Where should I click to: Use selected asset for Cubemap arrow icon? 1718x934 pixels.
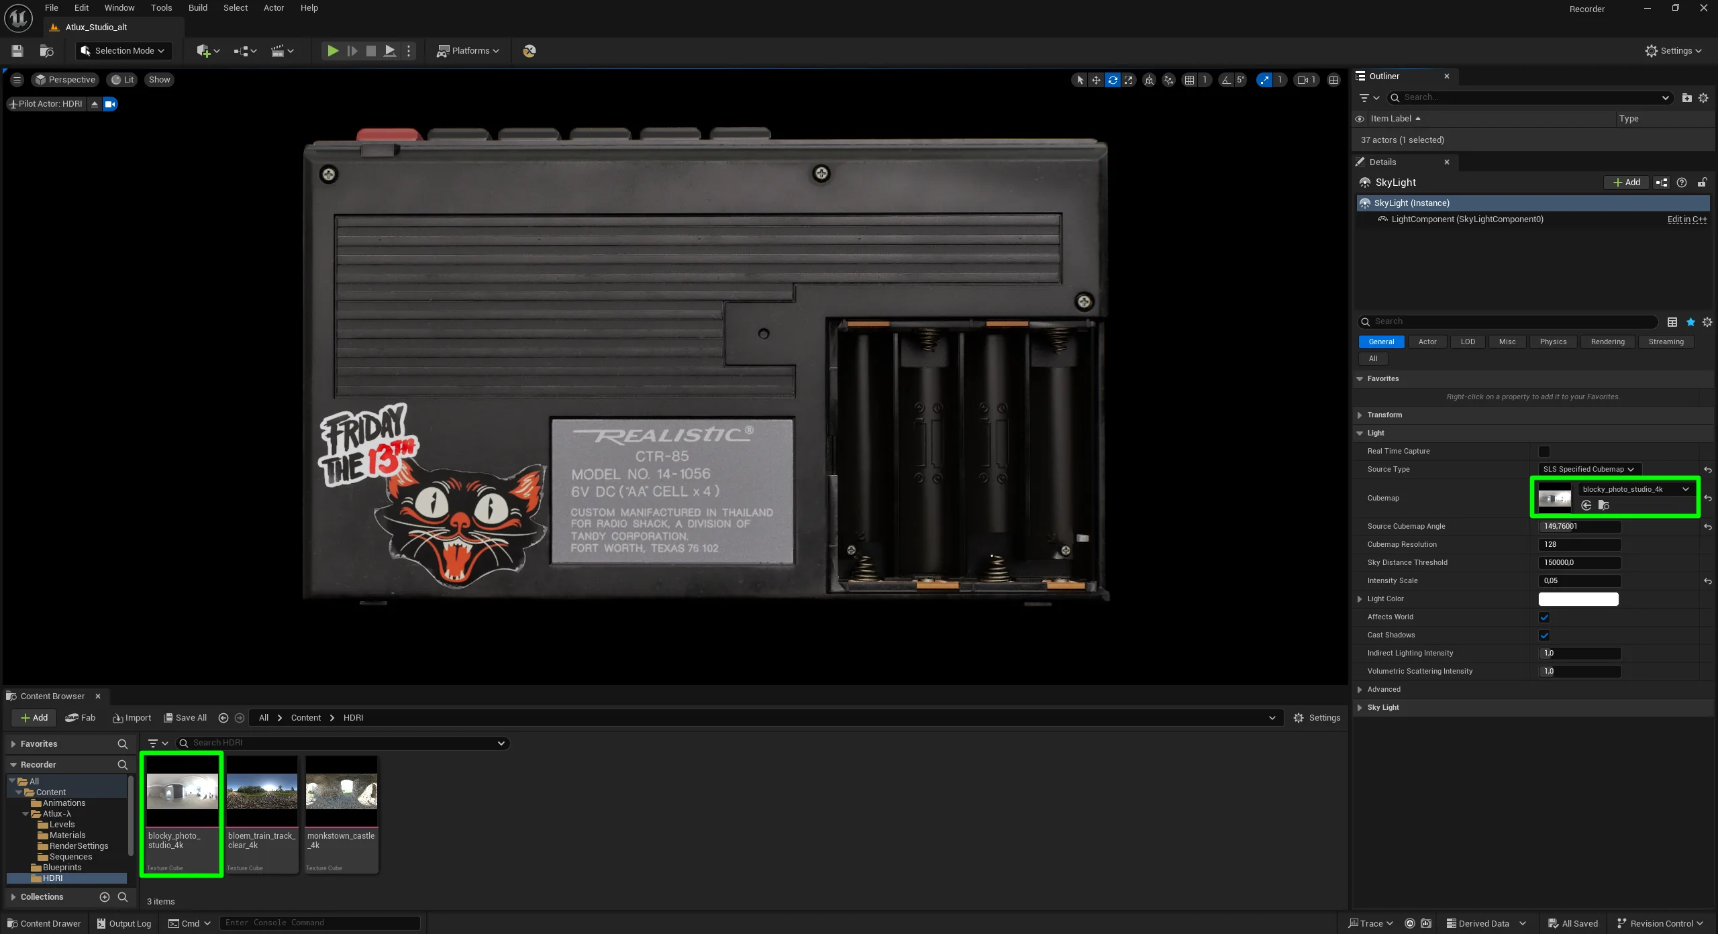(x=1586, y=506)
